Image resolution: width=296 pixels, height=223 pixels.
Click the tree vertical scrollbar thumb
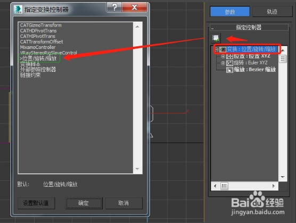[x=283, y=59]
